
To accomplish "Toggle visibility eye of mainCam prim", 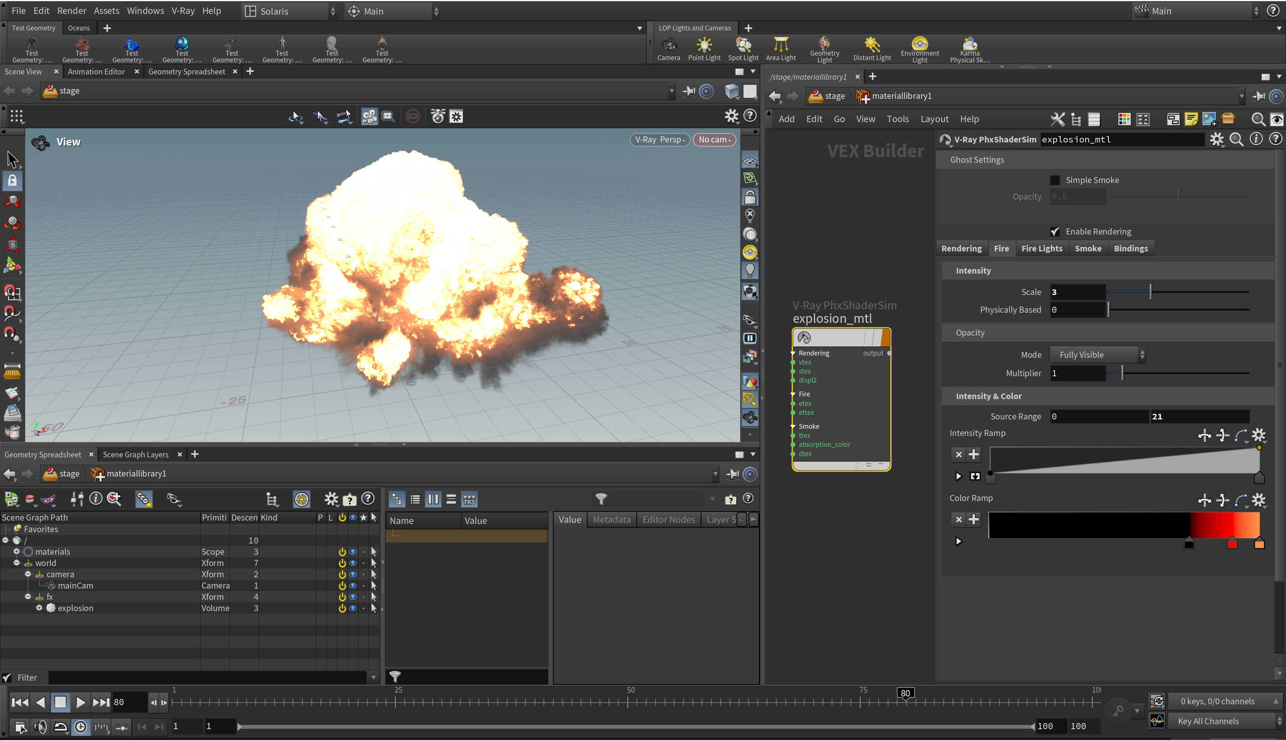I will coord(353,586).
